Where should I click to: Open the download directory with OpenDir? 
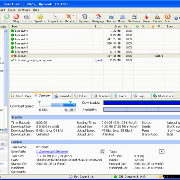point(40,18)
